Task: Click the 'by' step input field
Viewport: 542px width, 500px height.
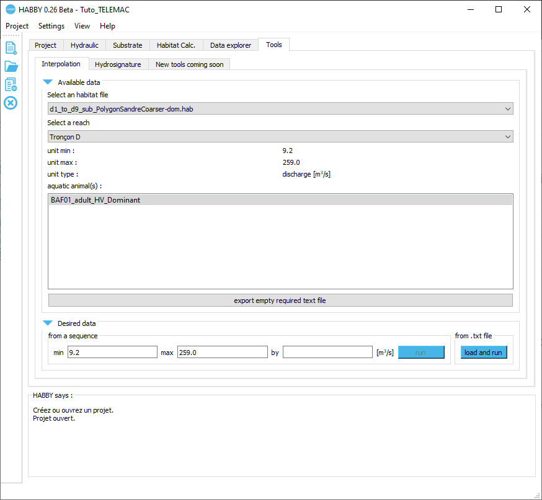Action: click(x=327, y=353)
